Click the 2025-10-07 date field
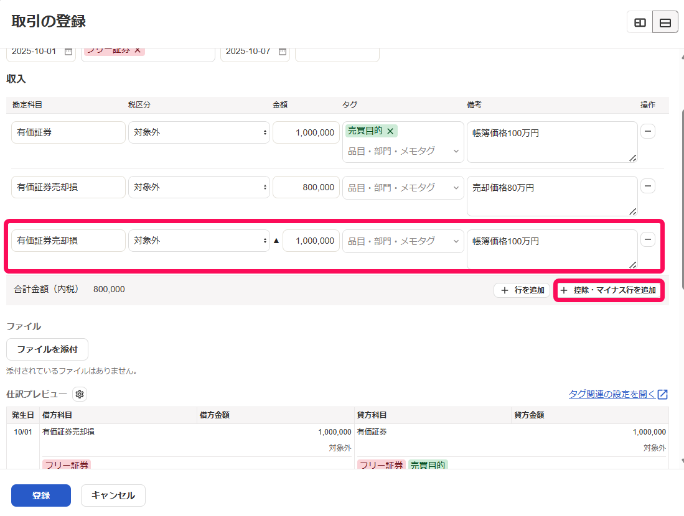This screenshot has width=684, height=516. pyautogui.click(x=255, y=54)
